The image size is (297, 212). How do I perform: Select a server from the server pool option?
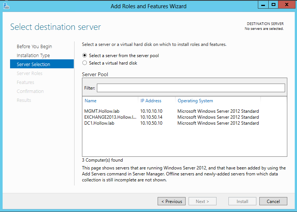click(x=85, y=56)
